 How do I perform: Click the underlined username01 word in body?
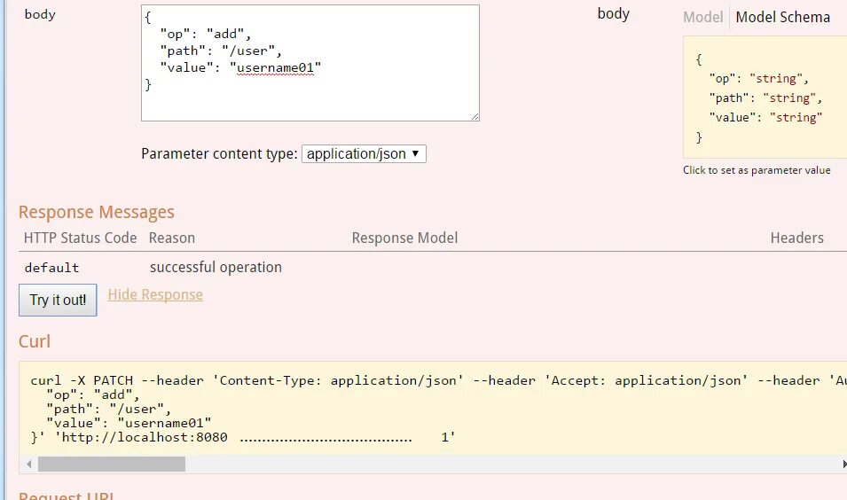click(x=274, y=66)
